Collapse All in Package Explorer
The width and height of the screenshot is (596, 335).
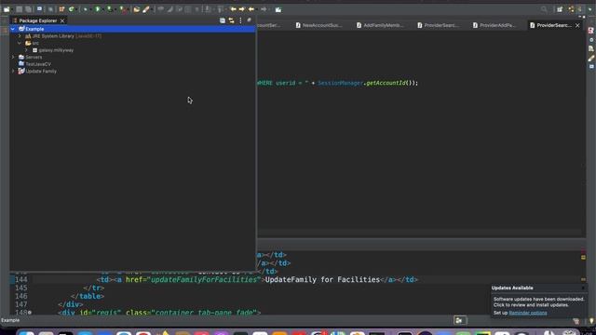[223, 20]
